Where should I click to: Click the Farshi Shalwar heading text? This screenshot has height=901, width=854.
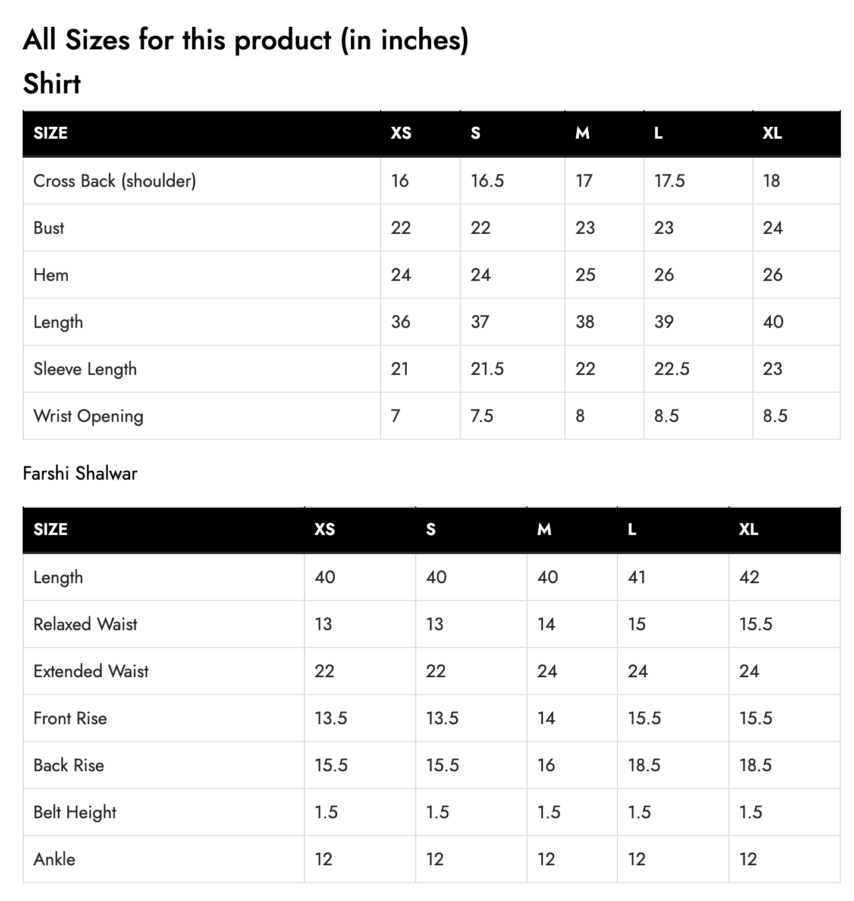(80, 473)
